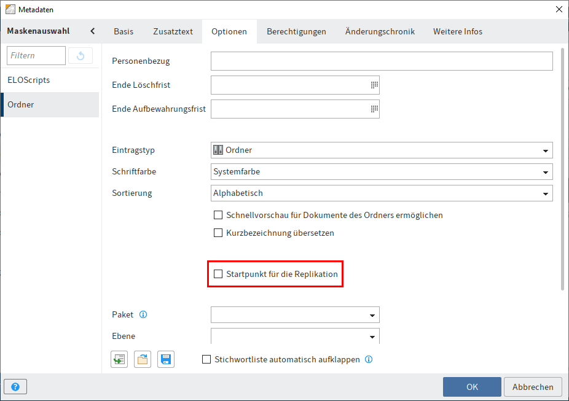Open the Weitere Infos tab
Viewport: 569px width, 401px height.
(x=458, y=31)
